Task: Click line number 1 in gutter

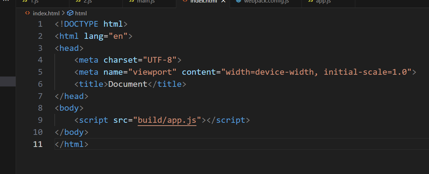Action: click(40, 24)
